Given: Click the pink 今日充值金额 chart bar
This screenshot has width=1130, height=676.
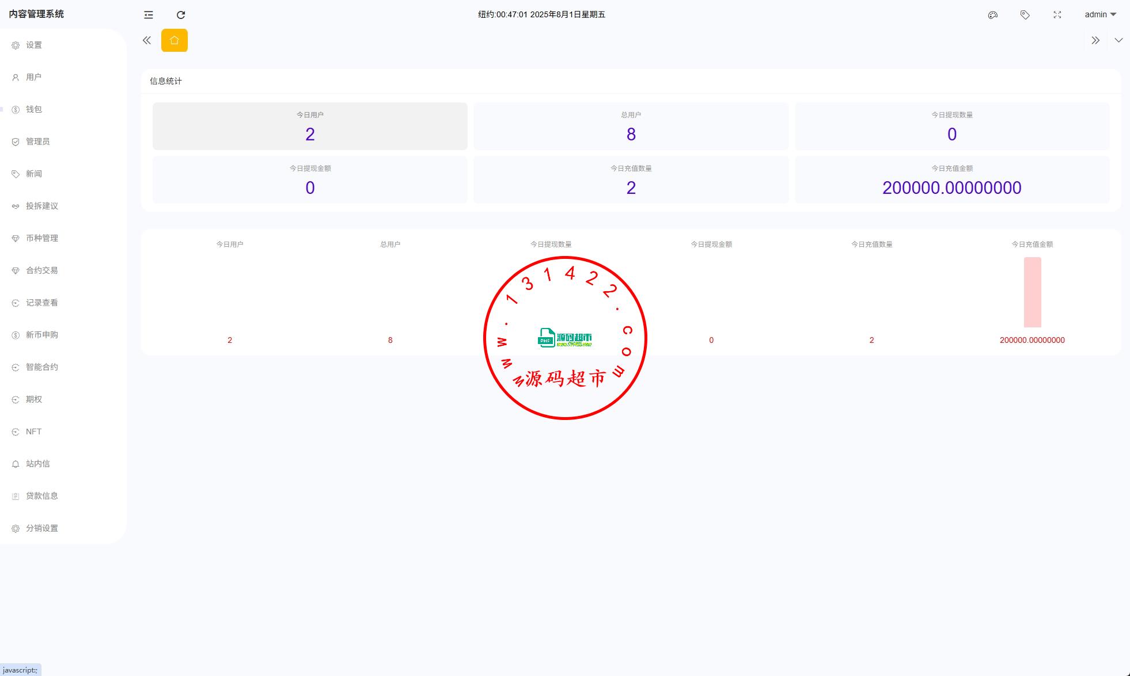Looking at the screenshot, I should tap(1032, 292).
